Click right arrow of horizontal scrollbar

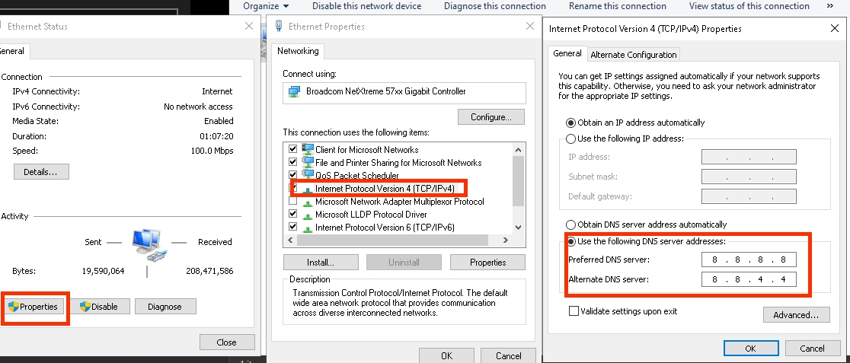[505, 240]
